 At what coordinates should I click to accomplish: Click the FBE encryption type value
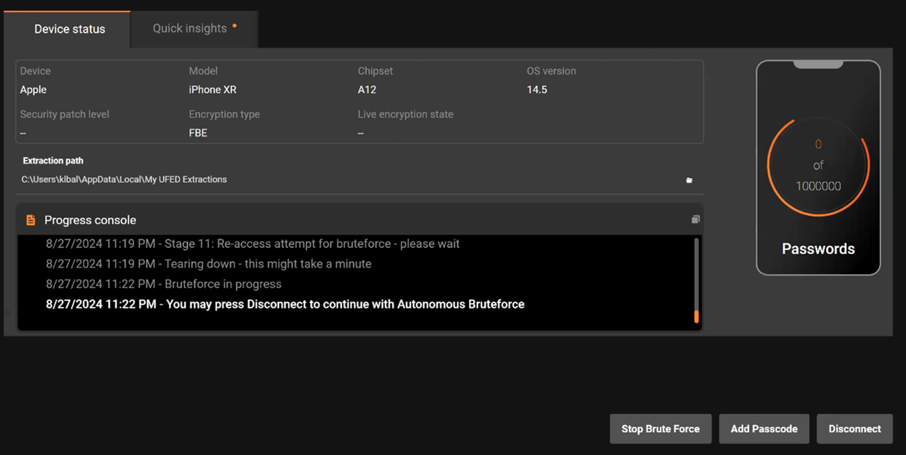[x=198, y=133]
